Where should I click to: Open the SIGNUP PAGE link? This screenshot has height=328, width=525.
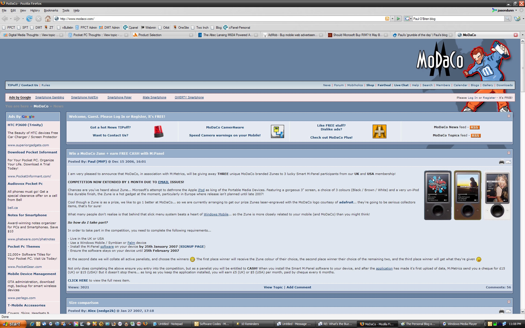(x=192, y=247)
